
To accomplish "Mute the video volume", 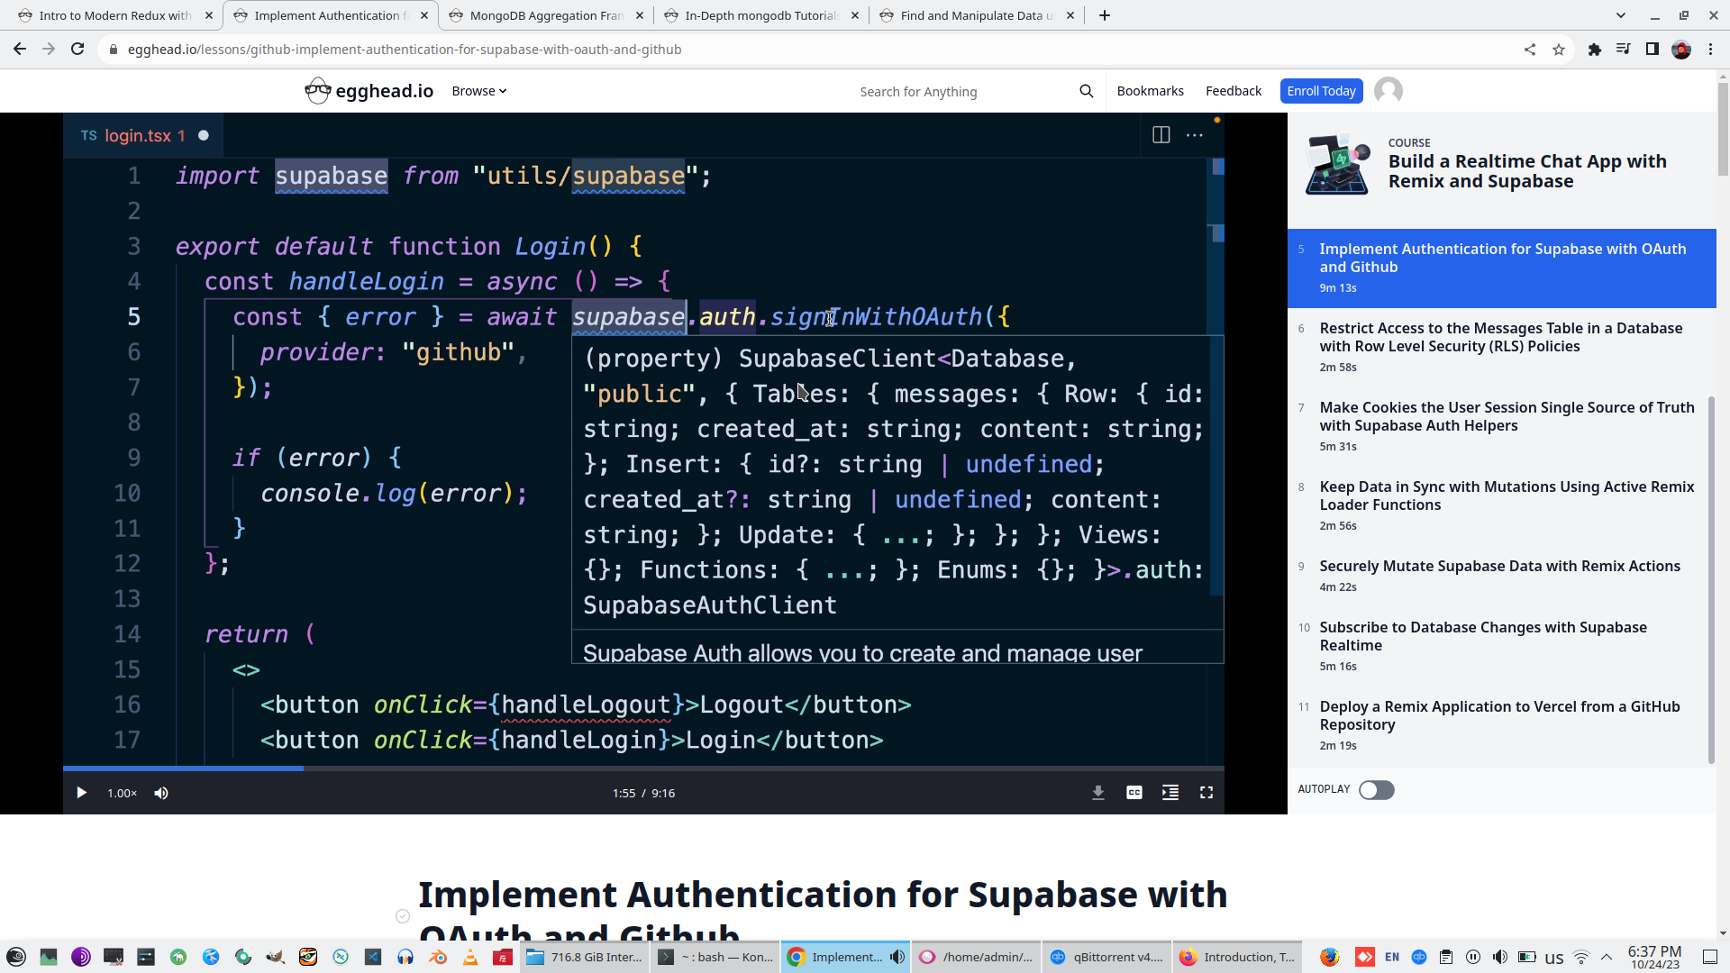I will (x=161, y=793).
